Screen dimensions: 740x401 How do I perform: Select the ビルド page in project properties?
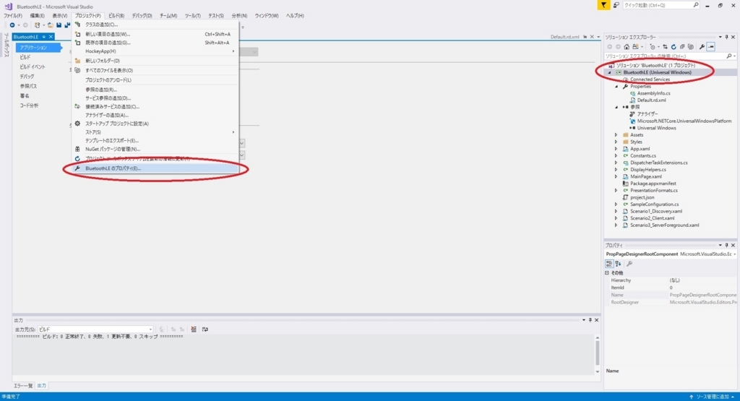click(x=25, y=57)
